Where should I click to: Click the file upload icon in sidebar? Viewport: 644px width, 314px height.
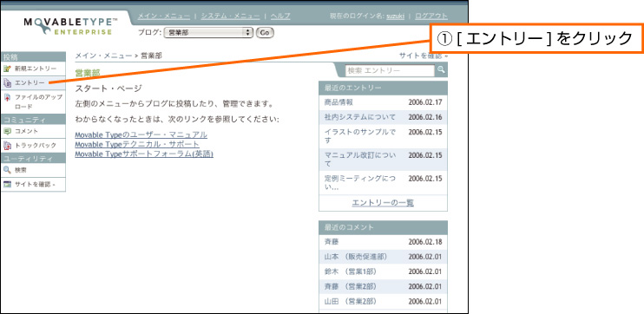coord(7,98)
